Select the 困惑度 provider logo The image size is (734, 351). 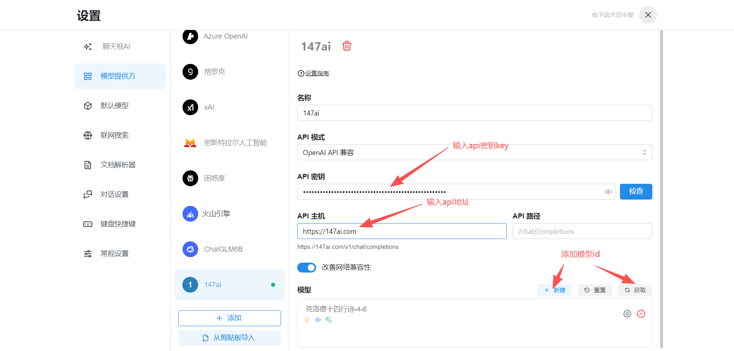[x=190, y=178]
